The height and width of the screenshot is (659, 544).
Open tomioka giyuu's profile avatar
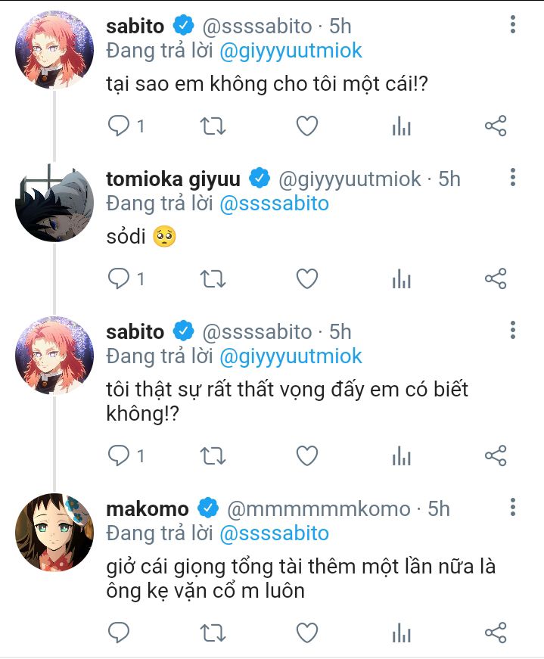point(54,203)
